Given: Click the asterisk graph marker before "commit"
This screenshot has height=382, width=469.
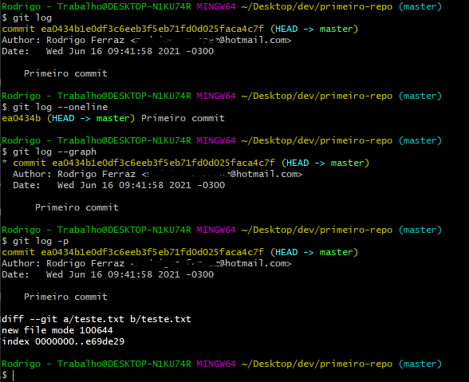Looking at the screenshot, I should [x=5, y=163].
